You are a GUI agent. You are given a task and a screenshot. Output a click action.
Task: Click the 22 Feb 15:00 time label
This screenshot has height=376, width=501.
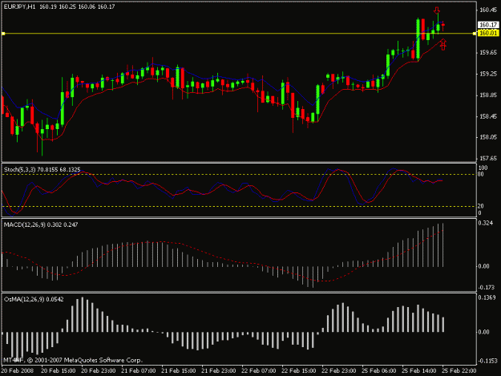tap(299, 370)
